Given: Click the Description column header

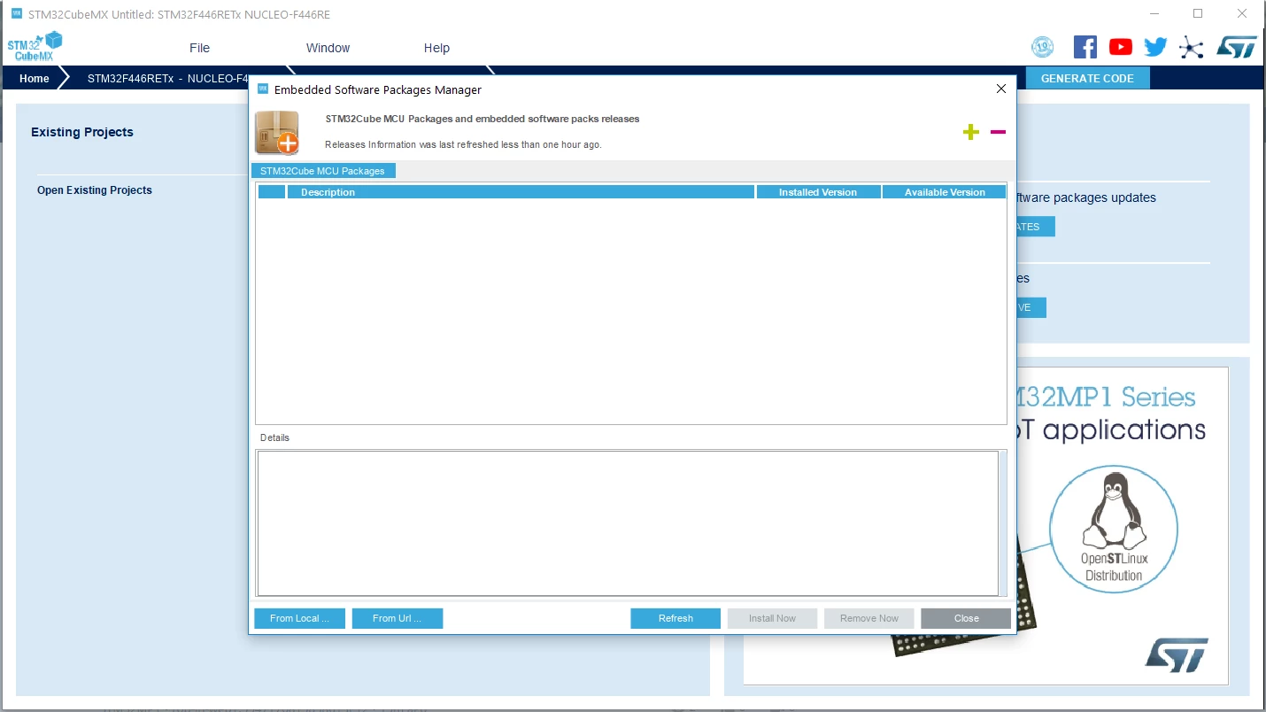Looking at the screenshot, I should coord(521,192).
